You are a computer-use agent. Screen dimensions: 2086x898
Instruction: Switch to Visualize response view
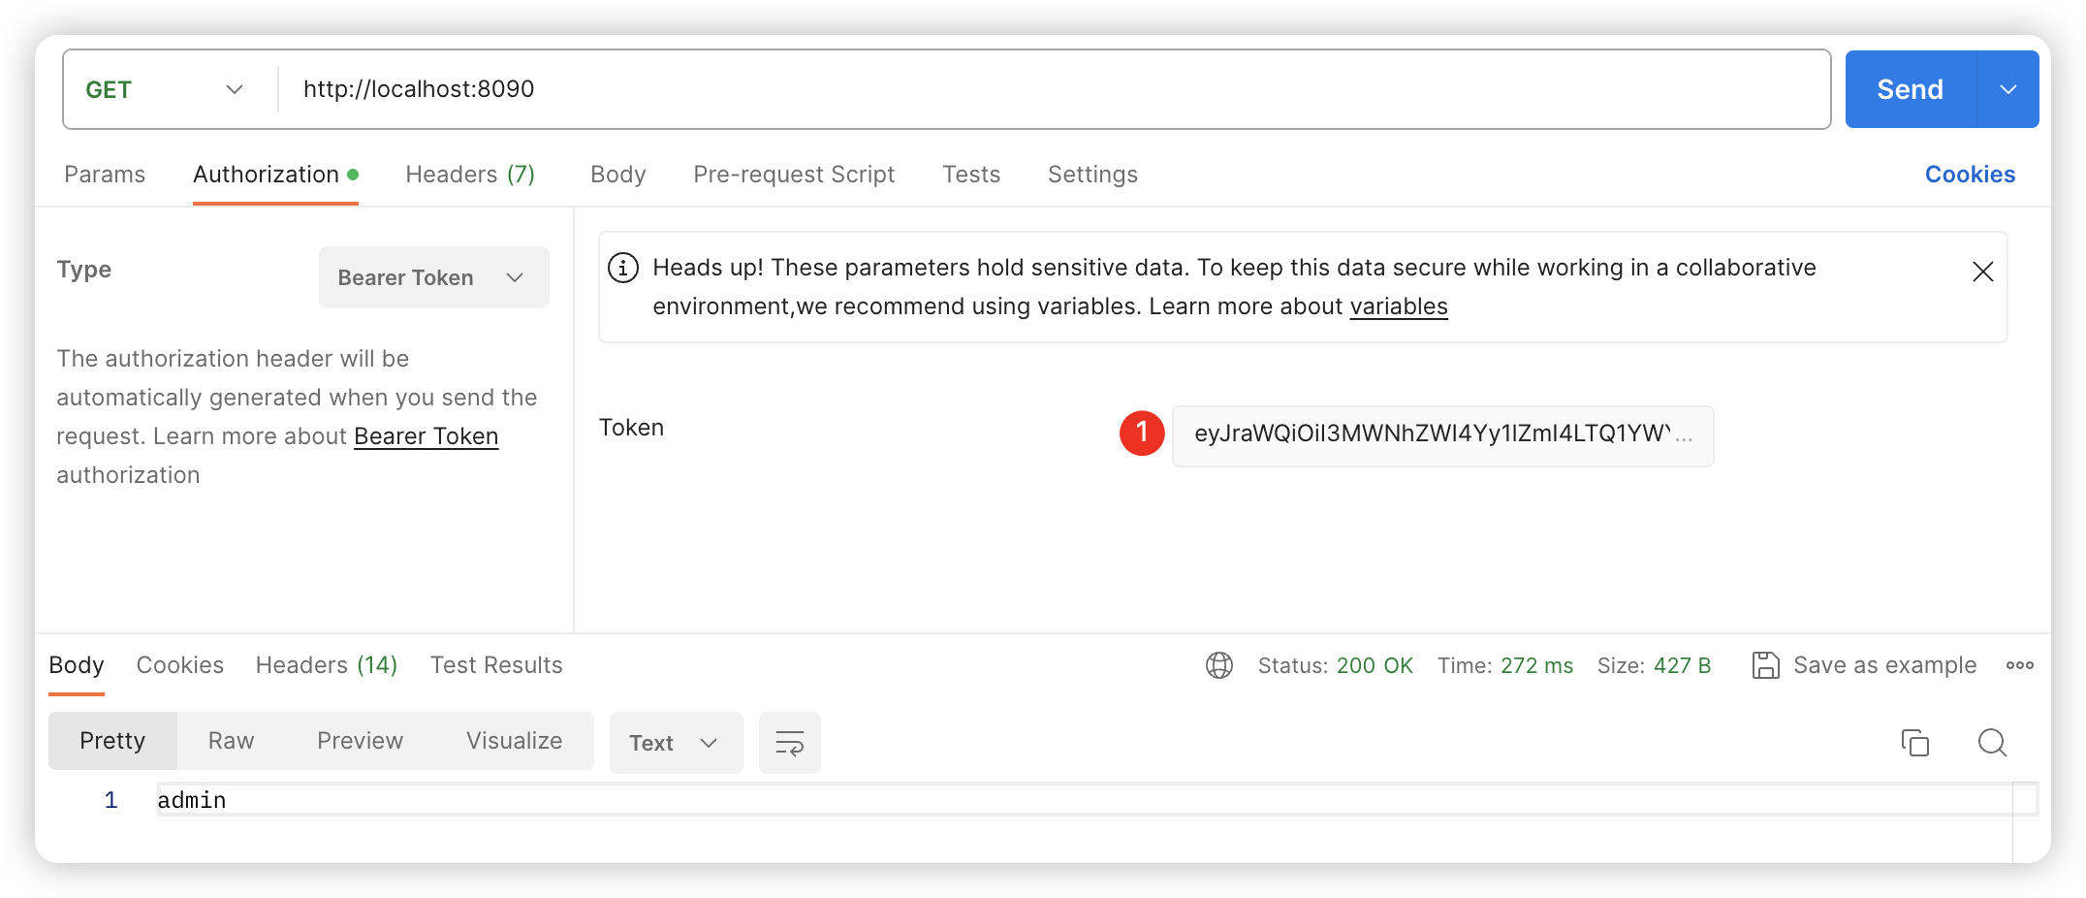[514, 741]
